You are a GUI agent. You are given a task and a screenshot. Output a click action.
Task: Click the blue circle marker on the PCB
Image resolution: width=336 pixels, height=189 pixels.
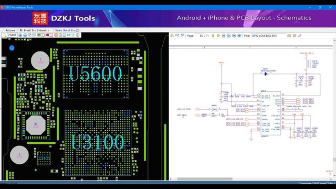tap(12, 48)
